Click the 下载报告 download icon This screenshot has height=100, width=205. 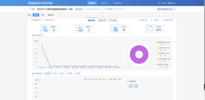151,20
